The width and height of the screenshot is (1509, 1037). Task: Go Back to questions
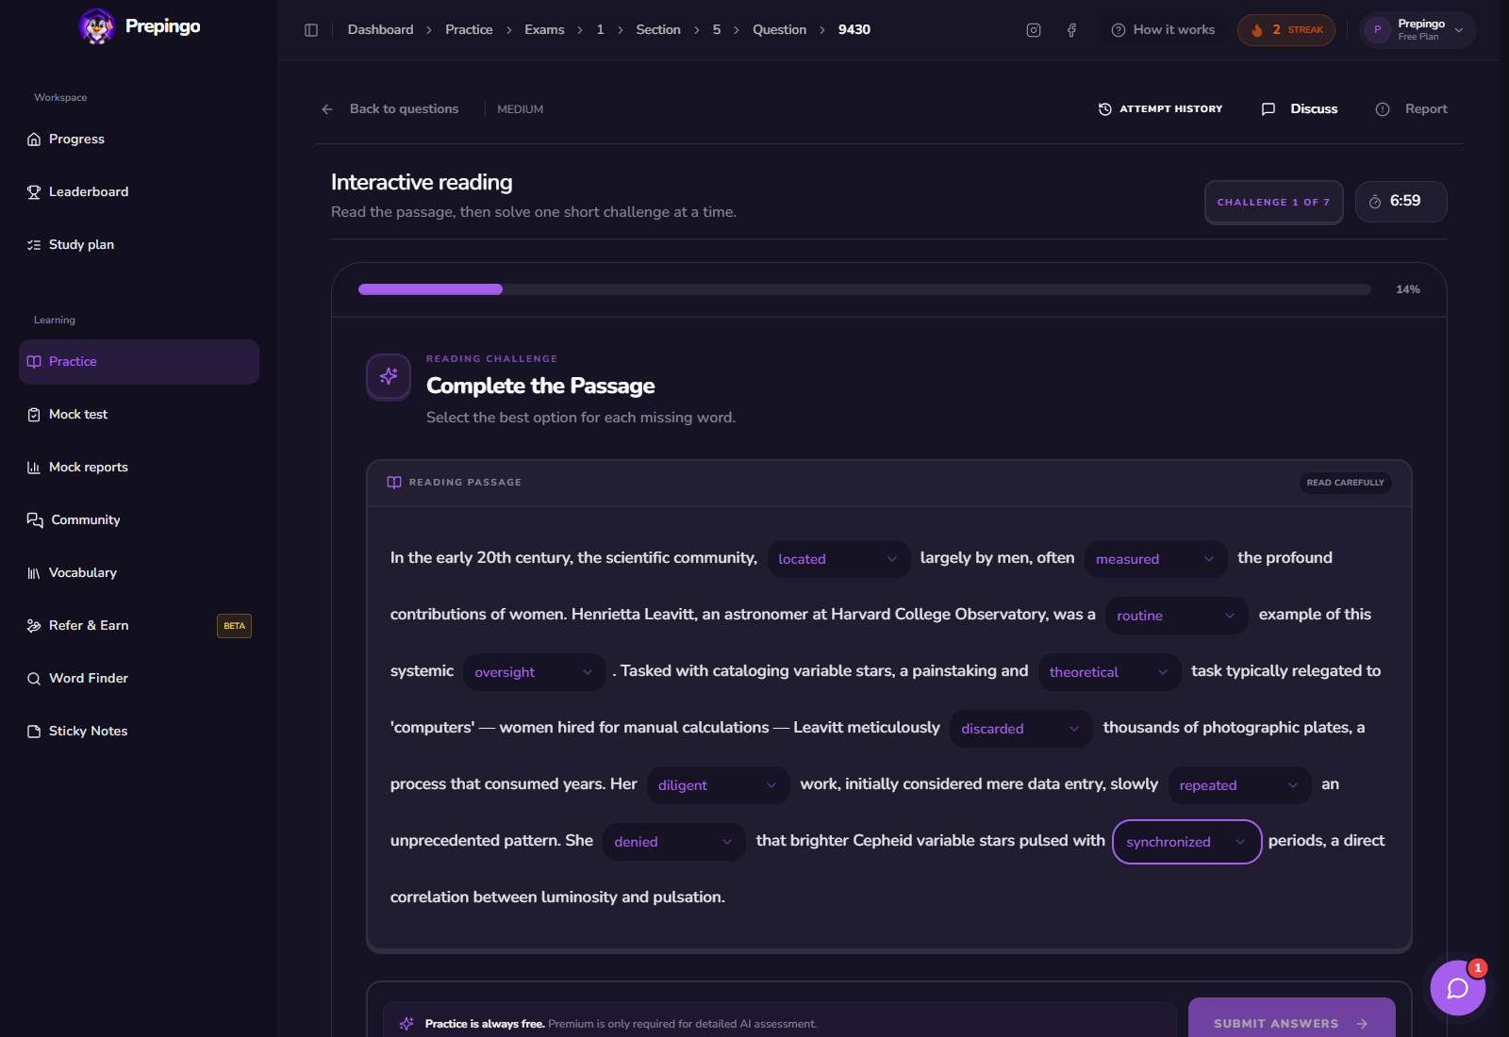pos(390,109)
